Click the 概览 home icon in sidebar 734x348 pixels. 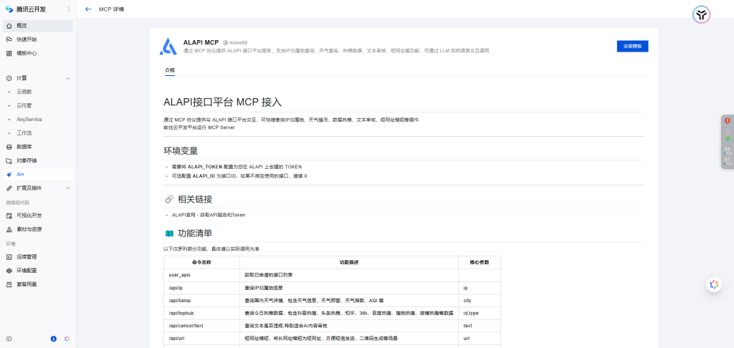click(x=9, y=26)
